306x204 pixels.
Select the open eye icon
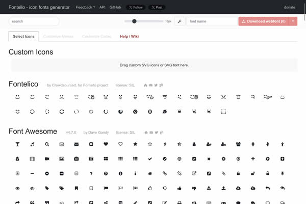pos(17,188)
